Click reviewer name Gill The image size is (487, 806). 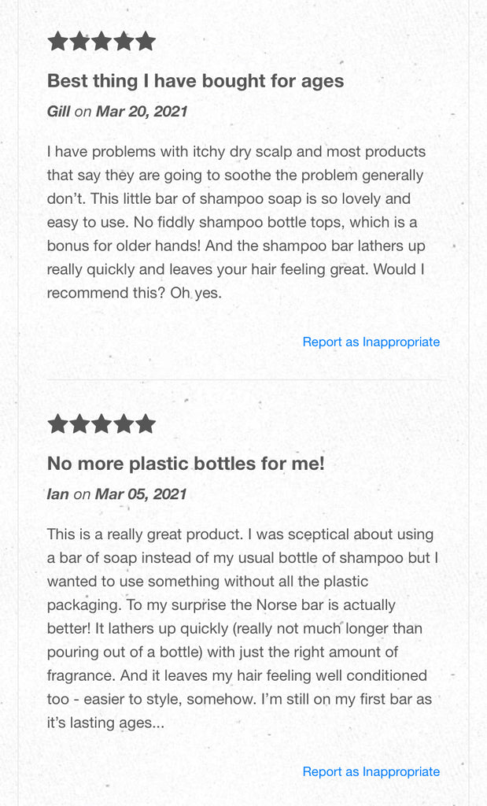point(58,112)
